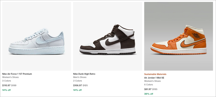Image resolution: width=216 pixels, height=97 pixels.
Task: Click Men's Shoes subtitle under Dunk High
Action: coord(80,77)
